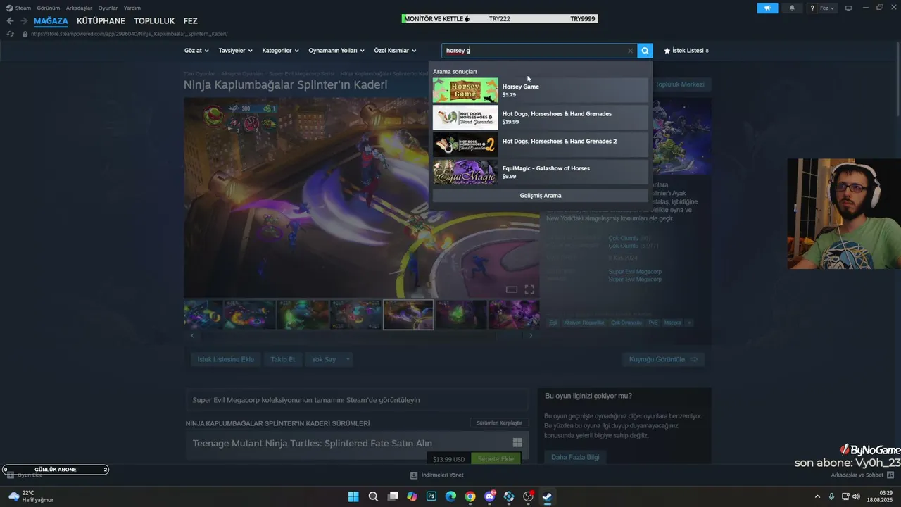Image resolution: width=901 pixels, height=507 pixels.
Task: Open Windows Start menu
Action: coord(353,496)
